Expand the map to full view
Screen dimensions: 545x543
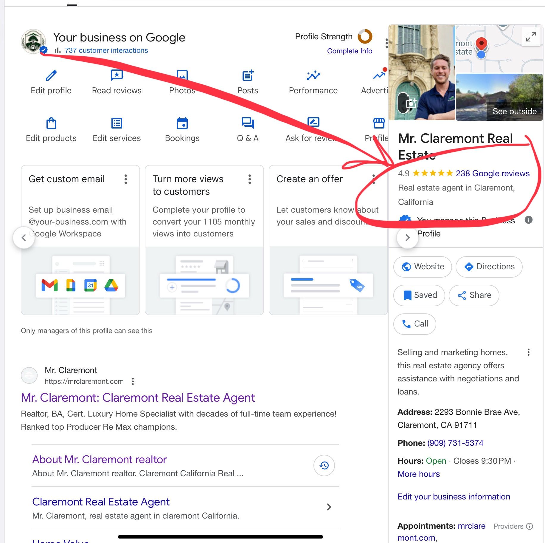click(x=531, y=37)
